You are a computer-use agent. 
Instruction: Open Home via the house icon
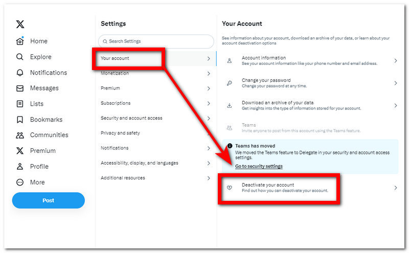[x=20, y=41]
